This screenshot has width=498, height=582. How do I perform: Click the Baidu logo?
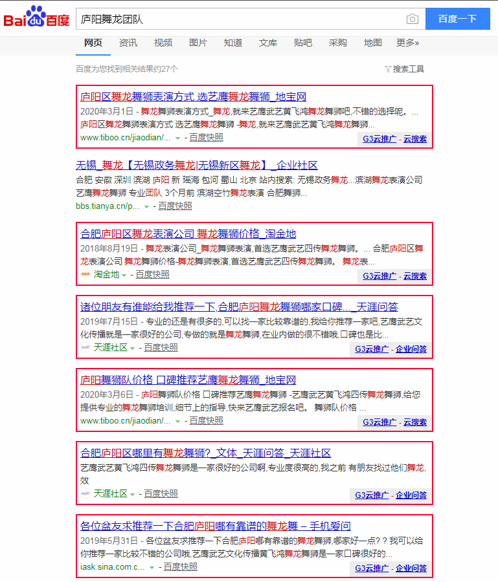(36, 17)
